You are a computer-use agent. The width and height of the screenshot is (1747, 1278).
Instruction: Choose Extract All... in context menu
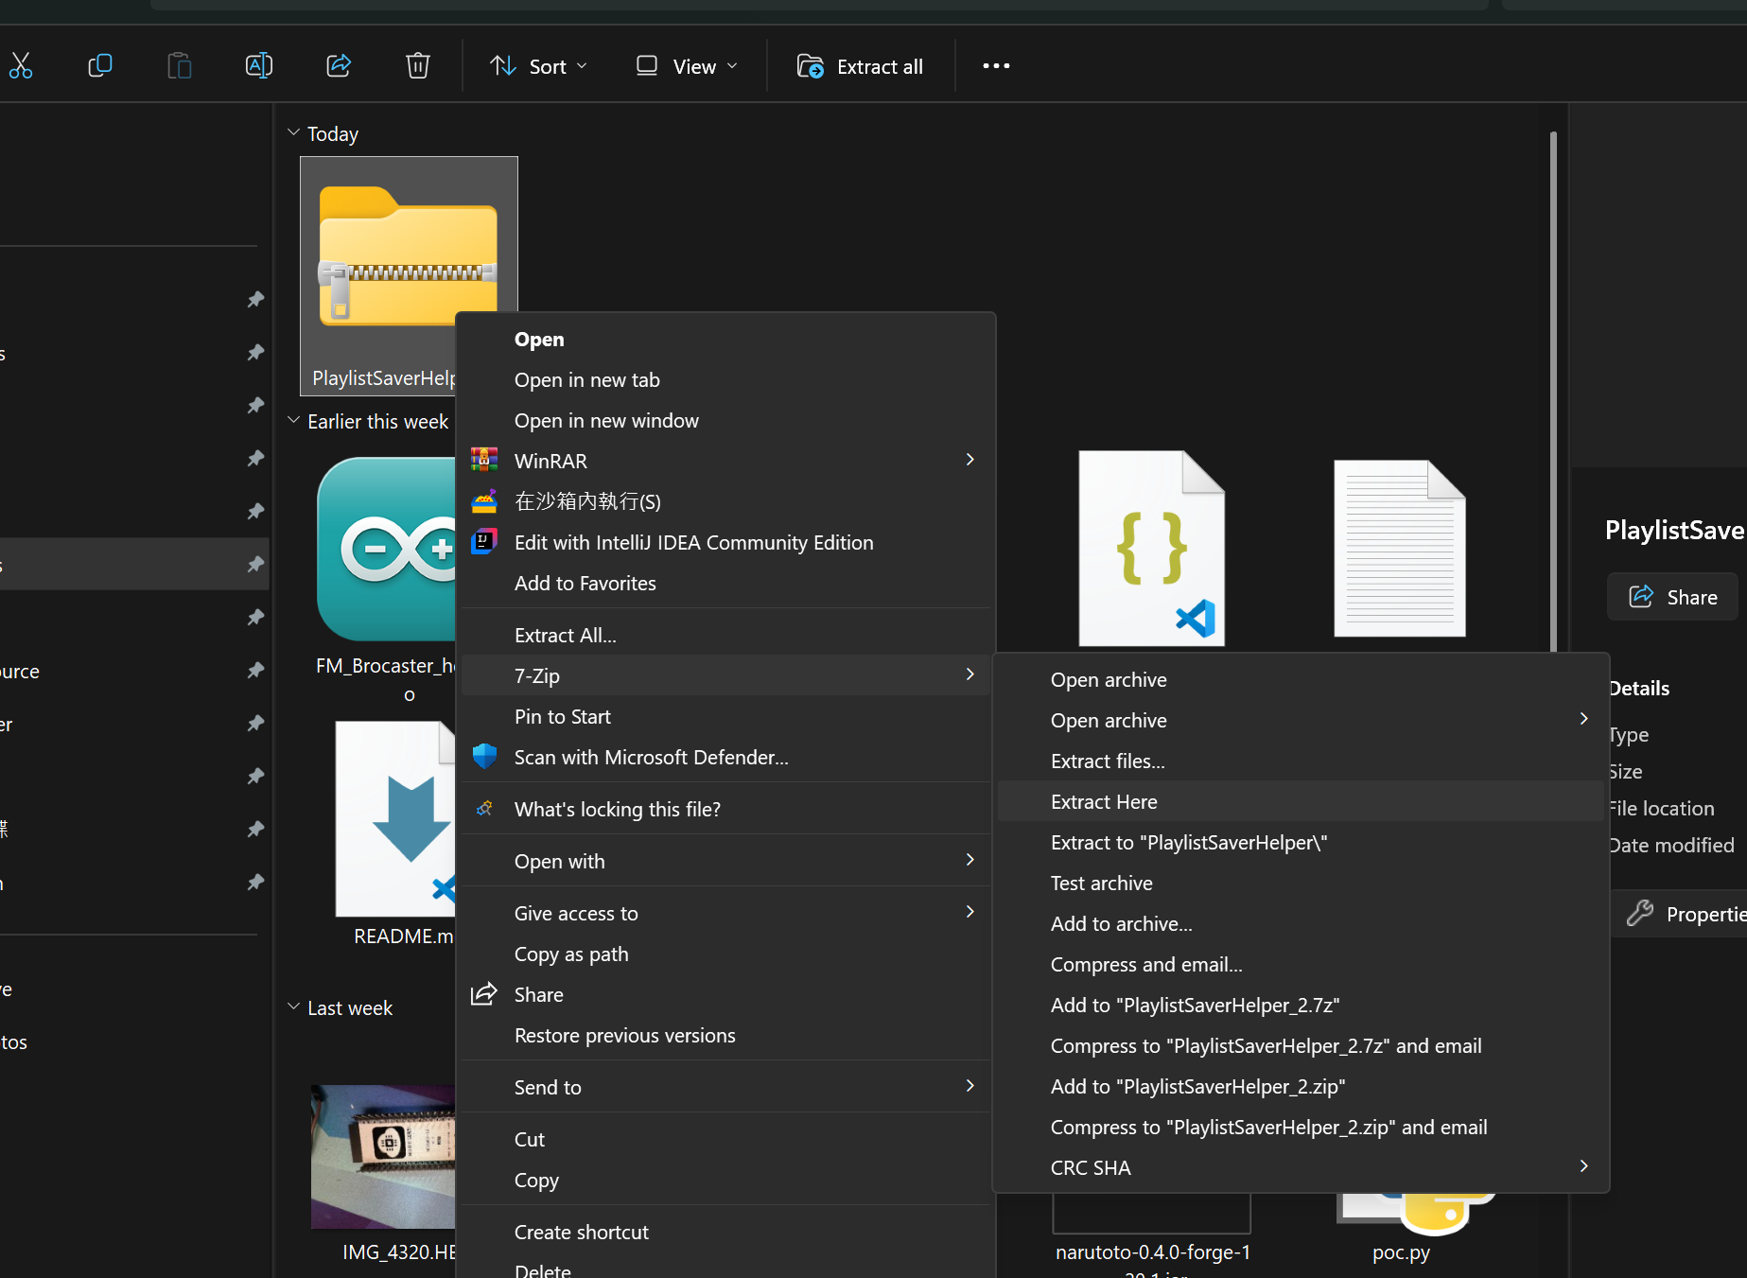tap(725, 635)
